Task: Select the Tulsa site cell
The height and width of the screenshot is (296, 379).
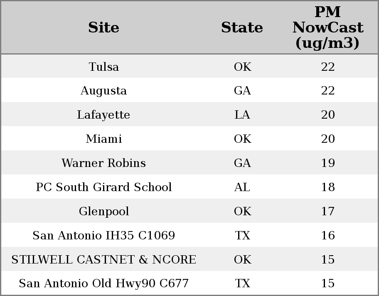Action: 104,66
